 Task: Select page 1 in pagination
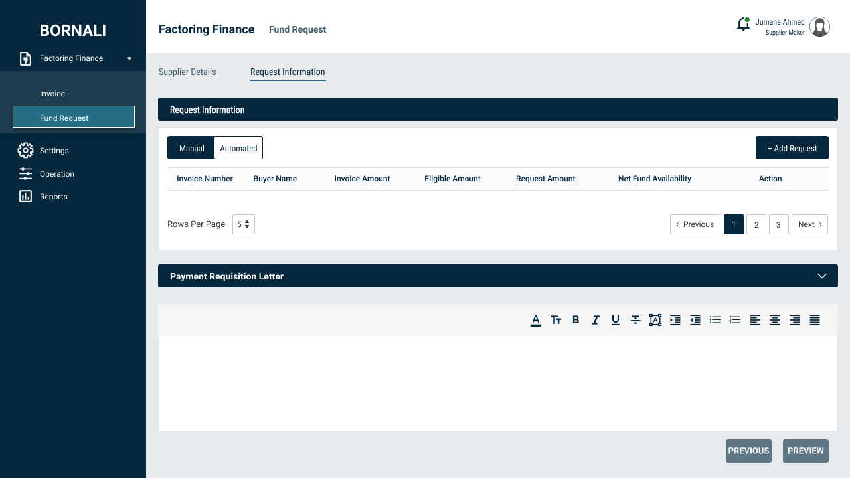734,224
